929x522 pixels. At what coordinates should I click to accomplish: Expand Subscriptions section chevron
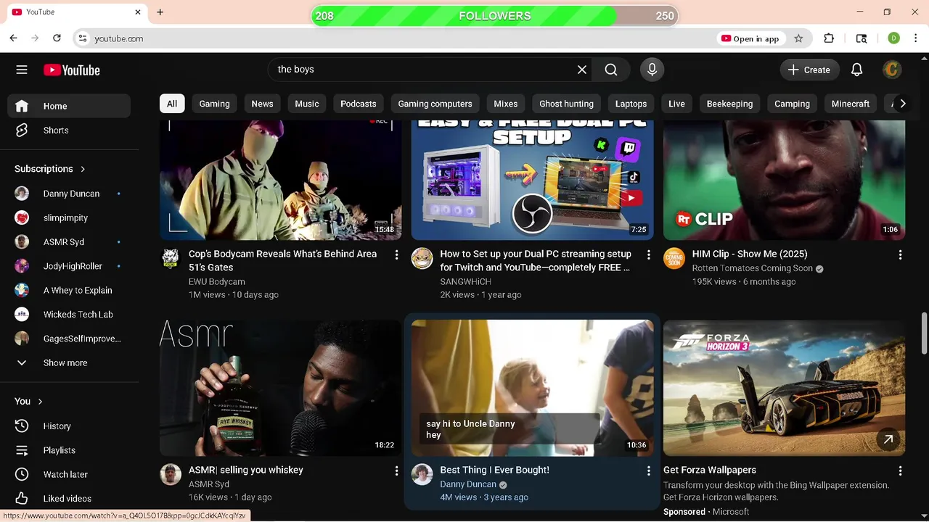click(83, 169)
